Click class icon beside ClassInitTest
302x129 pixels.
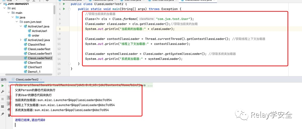coord(25,45)
